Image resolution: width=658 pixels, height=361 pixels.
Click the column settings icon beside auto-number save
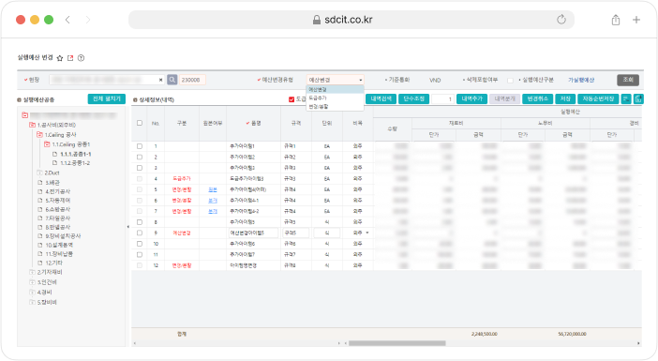click(626, 98)
